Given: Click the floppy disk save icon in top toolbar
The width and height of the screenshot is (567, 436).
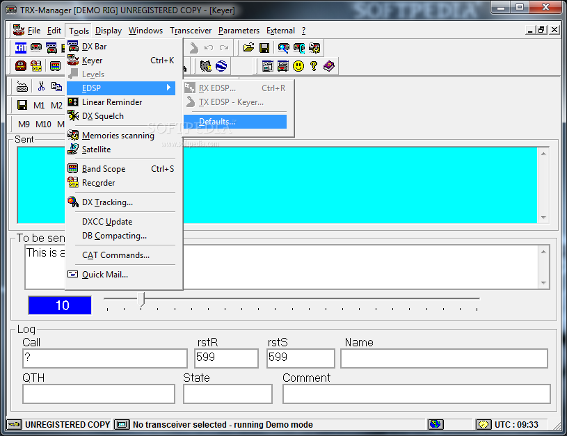Looking at the screenshot, I should click(x=264, y=48).
